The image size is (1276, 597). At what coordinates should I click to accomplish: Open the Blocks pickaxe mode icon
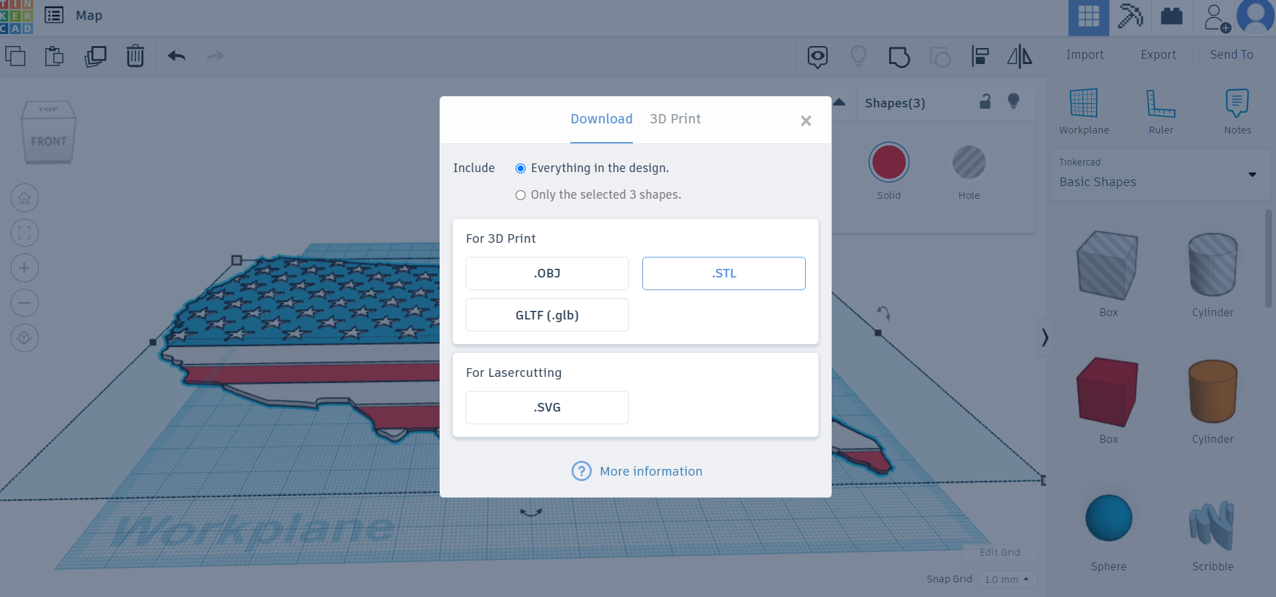1131,16
